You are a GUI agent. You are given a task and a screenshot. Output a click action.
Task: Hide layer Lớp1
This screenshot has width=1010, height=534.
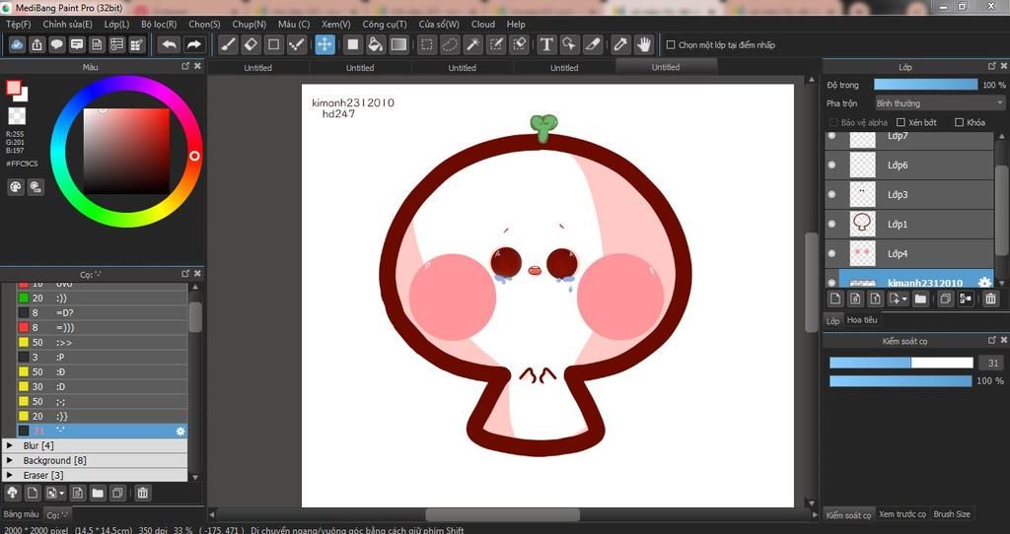[831, 224]
